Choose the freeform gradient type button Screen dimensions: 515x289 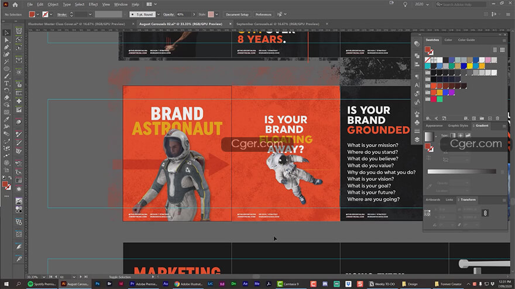tap(468, 135)
